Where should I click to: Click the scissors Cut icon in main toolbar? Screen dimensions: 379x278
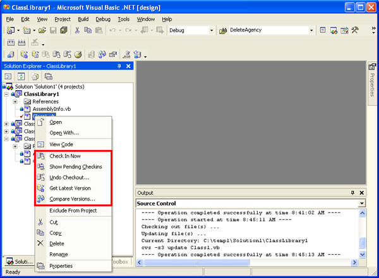click(x=77, y=30)
